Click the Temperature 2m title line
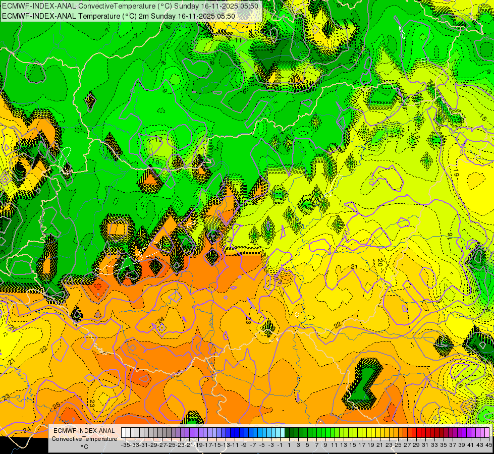494x454 pixels. point(119,16)
